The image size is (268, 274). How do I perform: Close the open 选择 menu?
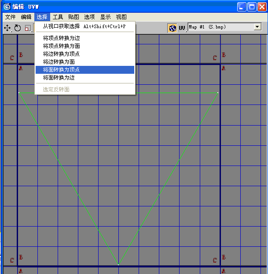click(42, 17)
